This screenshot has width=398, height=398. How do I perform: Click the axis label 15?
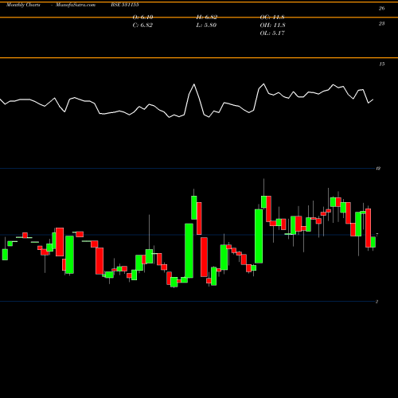coord(381,64)
